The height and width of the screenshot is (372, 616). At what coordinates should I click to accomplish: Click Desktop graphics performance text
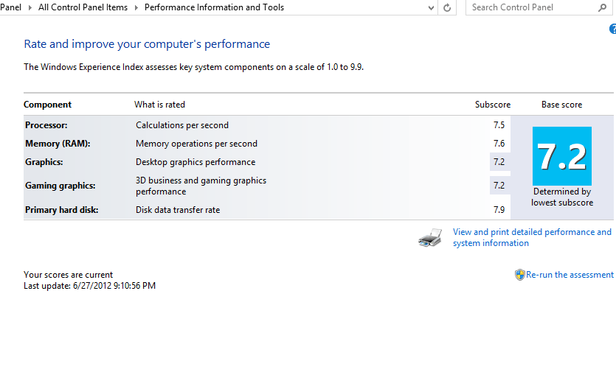pyautogui.click(x=195, y=162)
